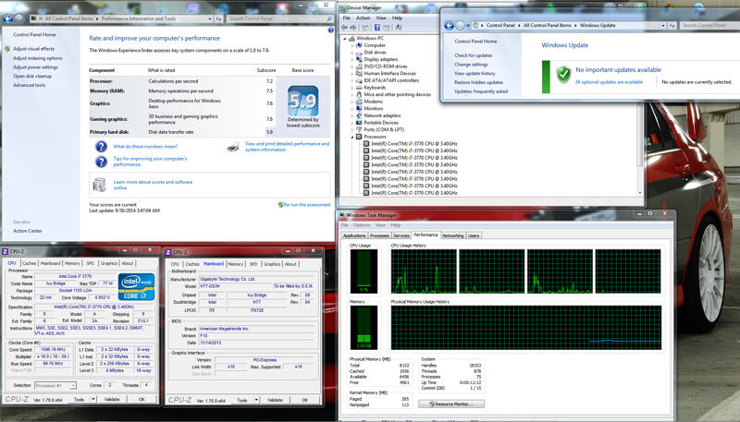Click Re-run the assessment link
The image size is (740, 422).
point(307,205)
